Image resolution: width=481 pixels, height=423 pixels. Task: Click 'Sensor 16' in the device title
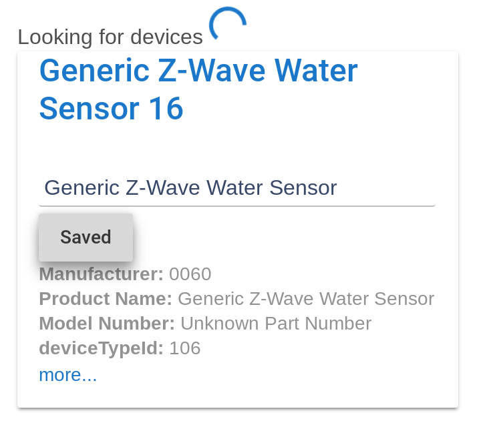tap(112, 109)
